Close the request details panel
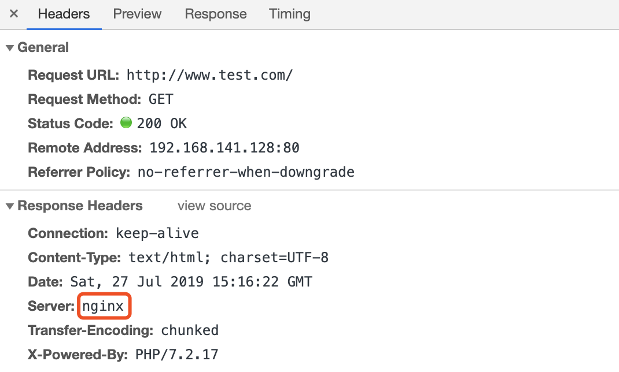Image resolution: width=619 pixels, height=372 pixels. (14, 14)
